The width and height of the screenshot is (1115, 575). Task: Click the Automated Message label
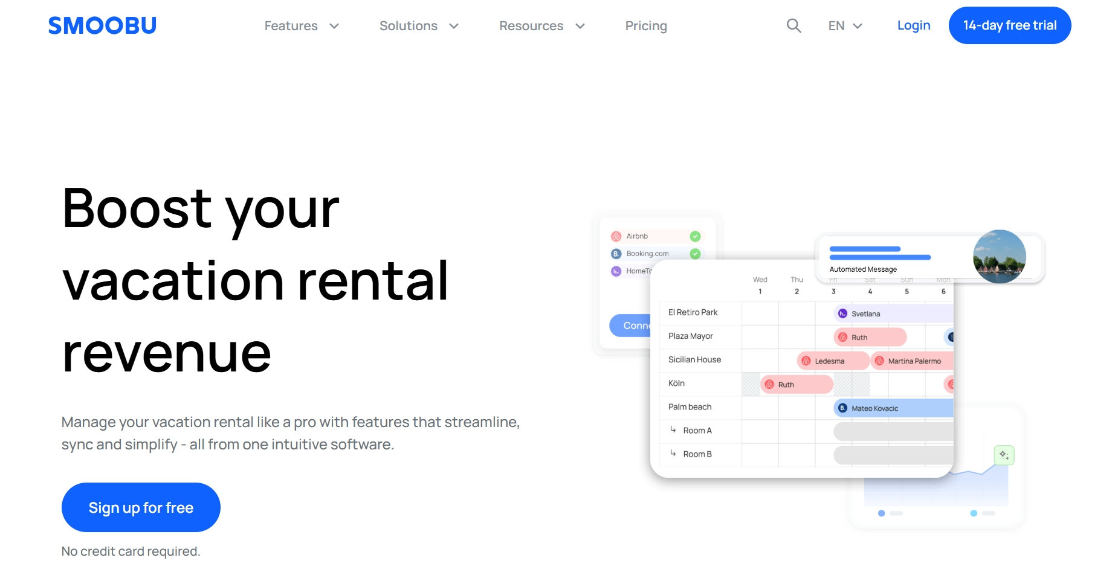(863, 269)
